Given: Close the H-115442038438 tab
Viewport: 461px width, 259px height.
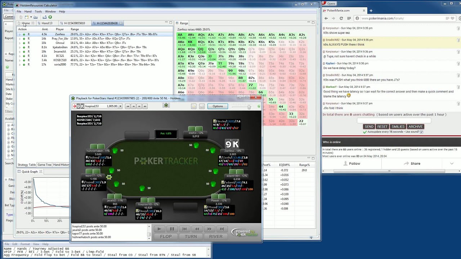Looking at the screenshot, I should coord(121,23).
